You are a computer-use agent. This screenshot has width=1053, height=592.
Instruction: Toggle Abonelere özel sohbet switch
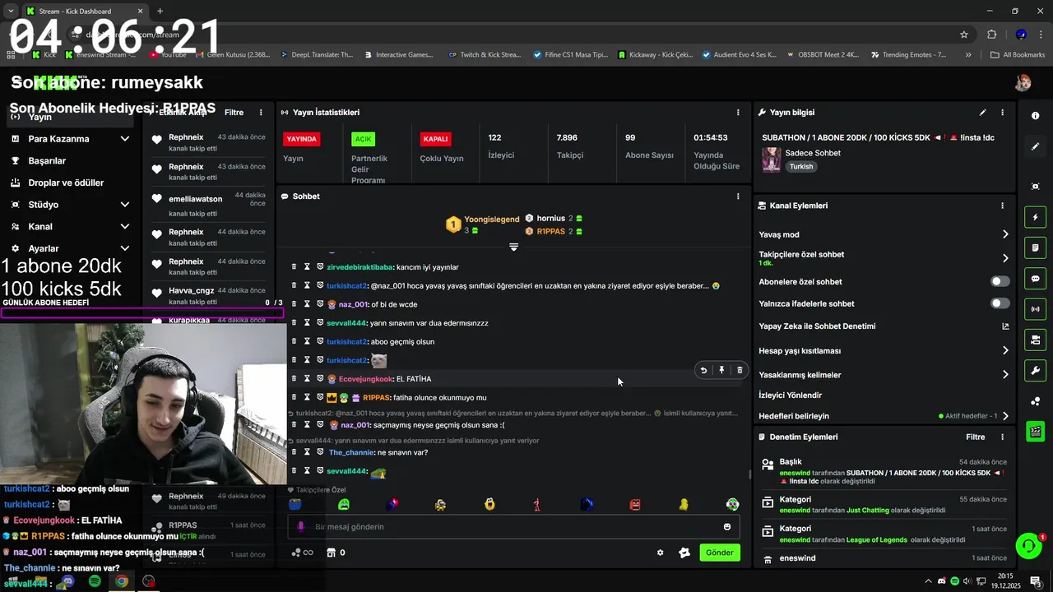[x=1000, y=281]
